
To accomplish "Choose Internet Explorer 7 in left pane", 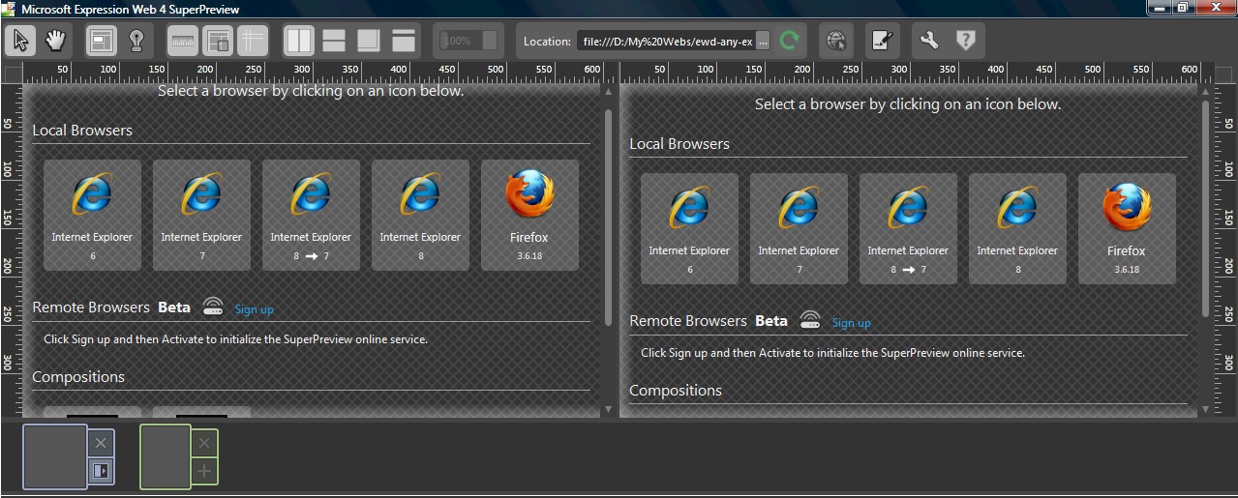I will click(201, 216).
